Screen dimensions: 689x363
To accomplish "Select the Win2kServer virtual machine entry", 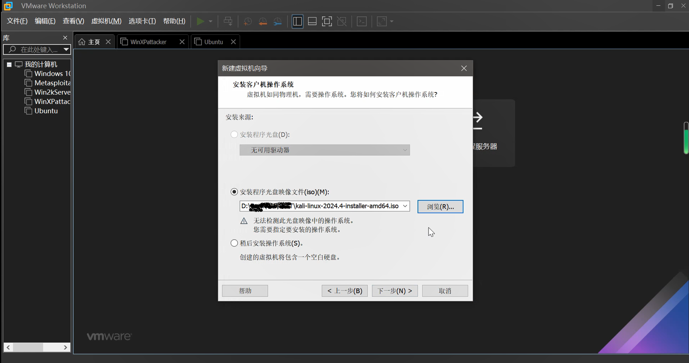I will point(53,92).
